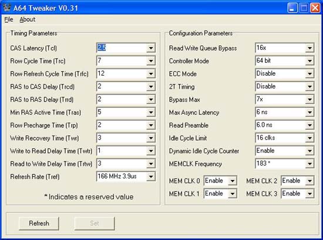Click the 'Timing Parameters' group heading
323x240 pixels.
tap(34, 33)
